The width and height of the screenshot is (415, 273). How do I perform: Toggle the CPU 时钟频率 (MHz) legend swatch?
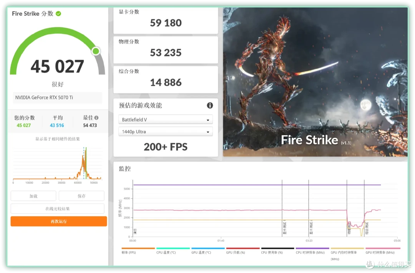[x=312, y=248]
